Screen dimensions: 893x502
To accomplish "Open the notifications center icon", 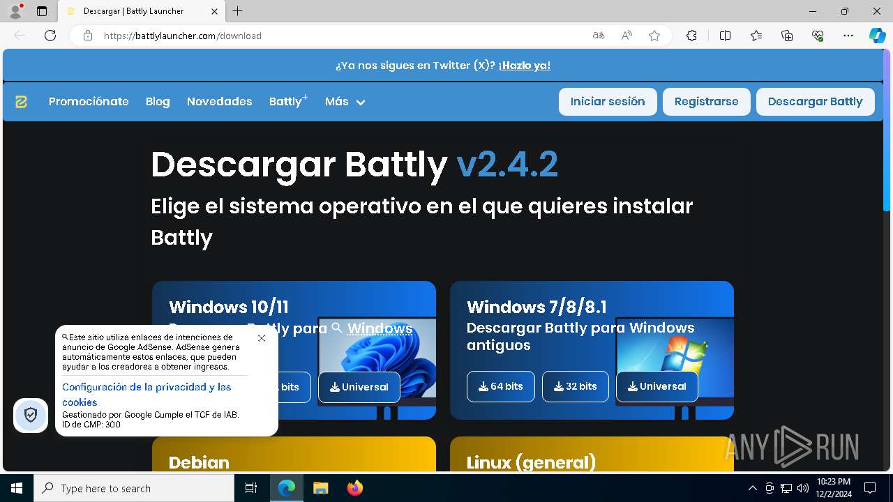I will pyautogui.click(x=870, y=488).
